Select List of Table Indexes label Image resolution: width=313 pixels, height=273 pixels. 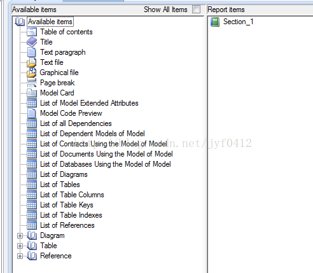point(71,215)
